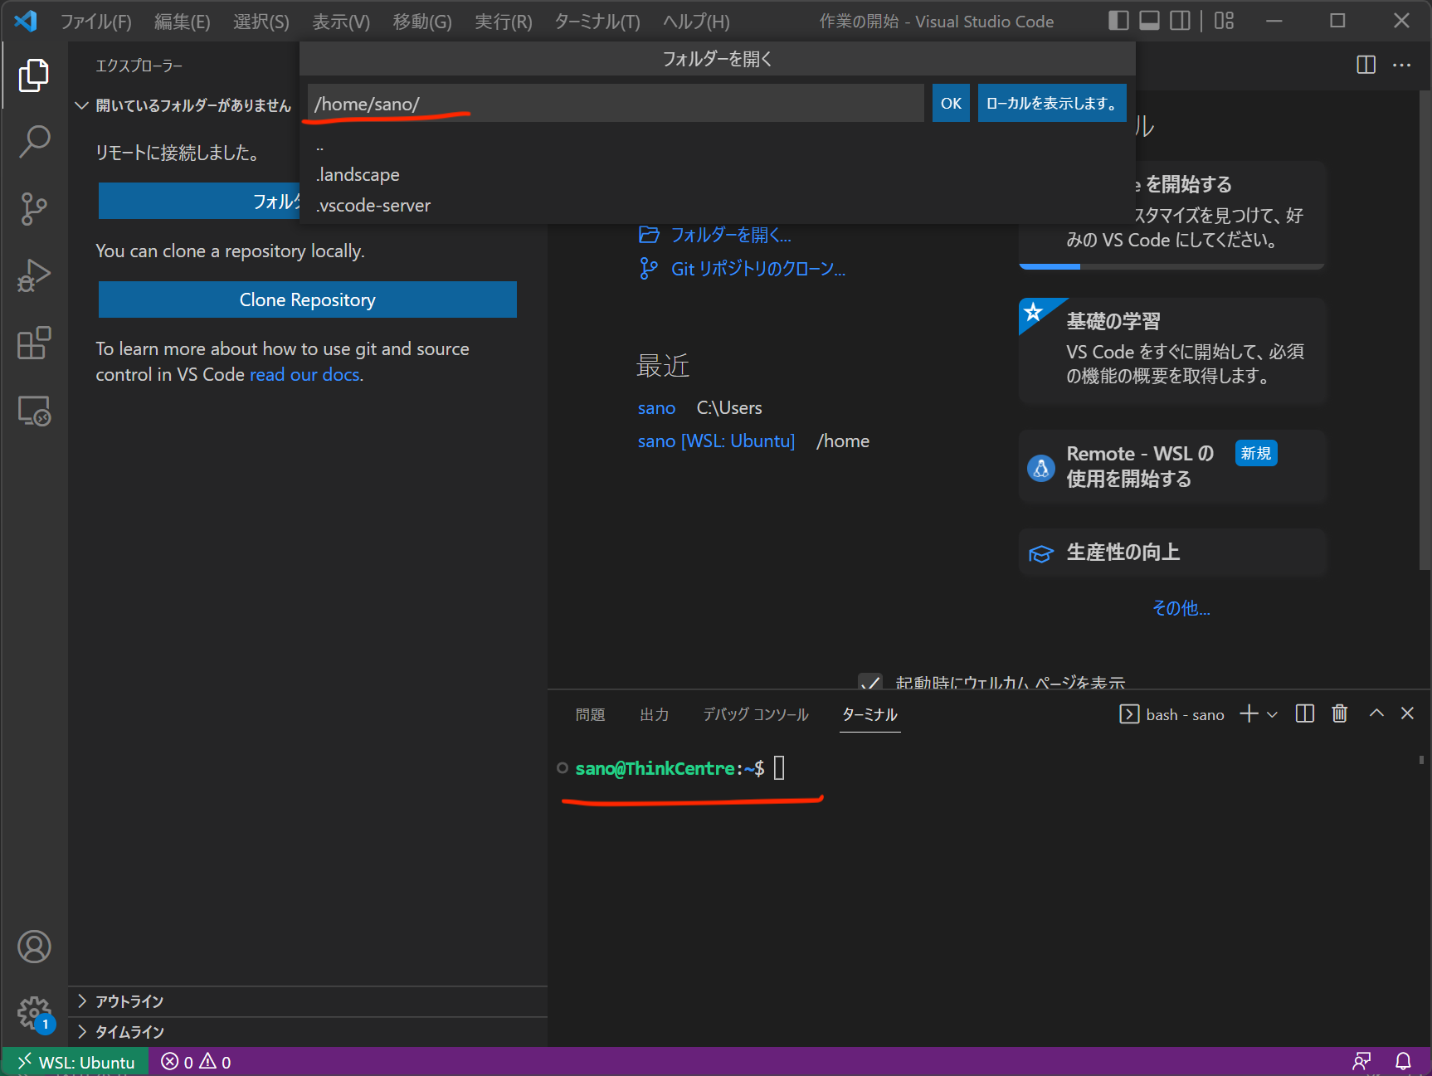Open the 選択(S) menu
Screen dimensions: 1432x1076
click(x=261, y=22)
